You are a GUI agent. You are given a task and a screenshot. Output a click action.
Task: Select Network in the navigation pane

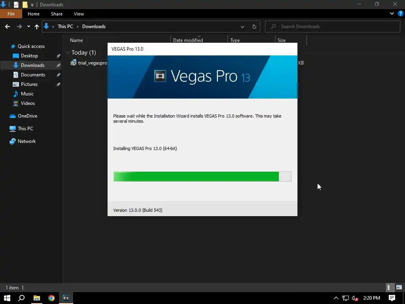coord(26,141)
